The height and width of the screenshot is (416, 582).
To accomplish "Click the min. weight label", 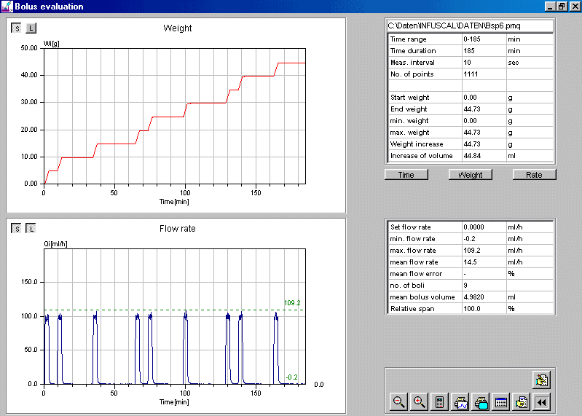I will point(409,121).
